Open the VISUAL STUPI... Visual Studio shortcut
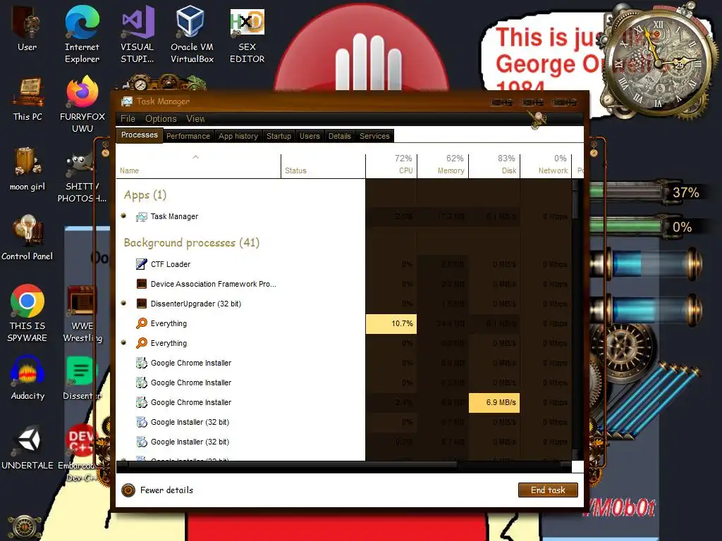This screenshot has width=722, height=541. [137, 34]
